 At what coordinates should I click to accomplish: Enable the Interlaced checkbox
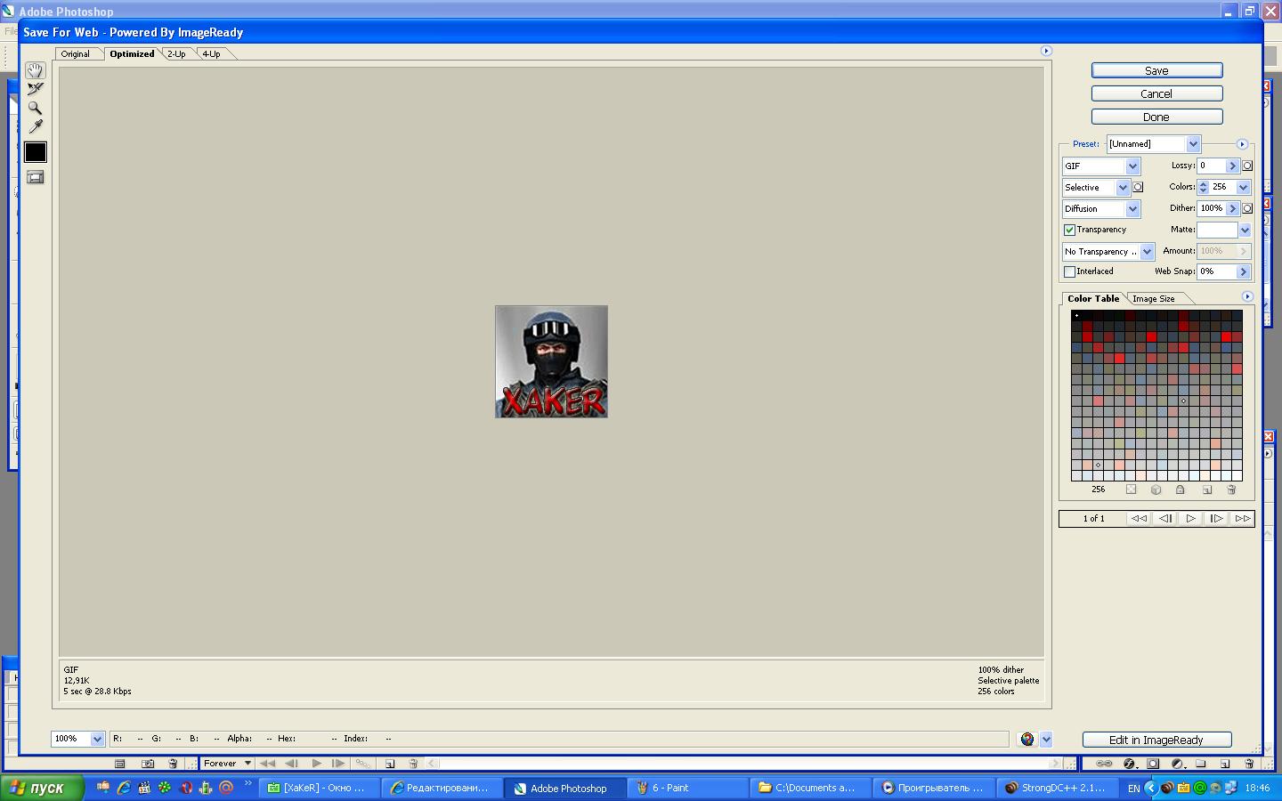tap(1070, 271)
